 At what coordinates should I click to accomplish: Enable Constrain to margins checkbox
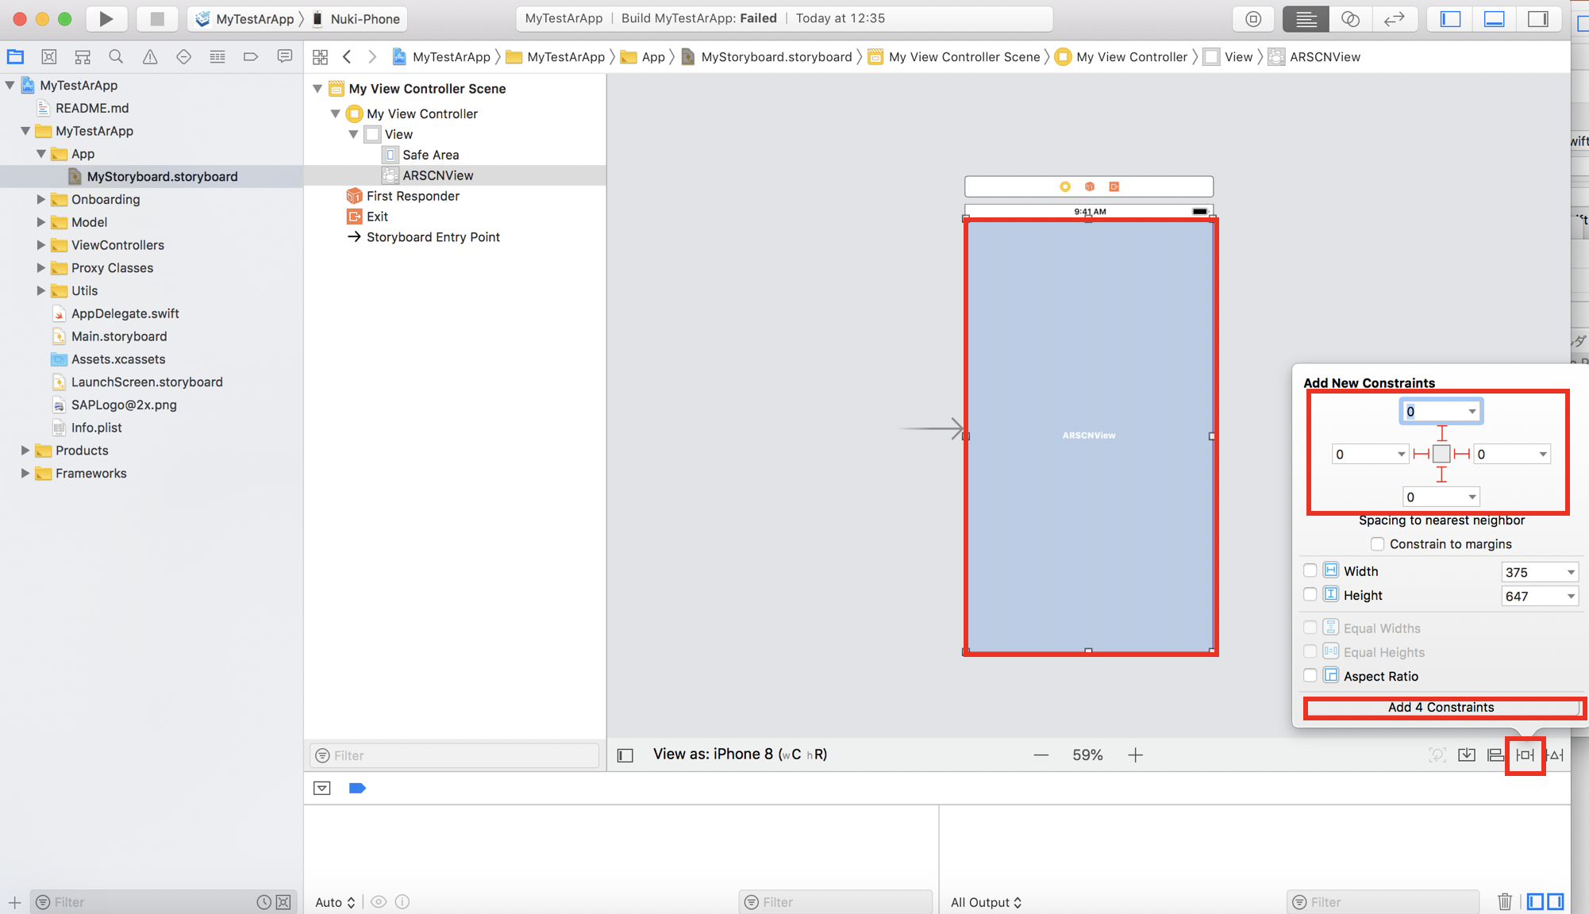[x=1377, y=543]
